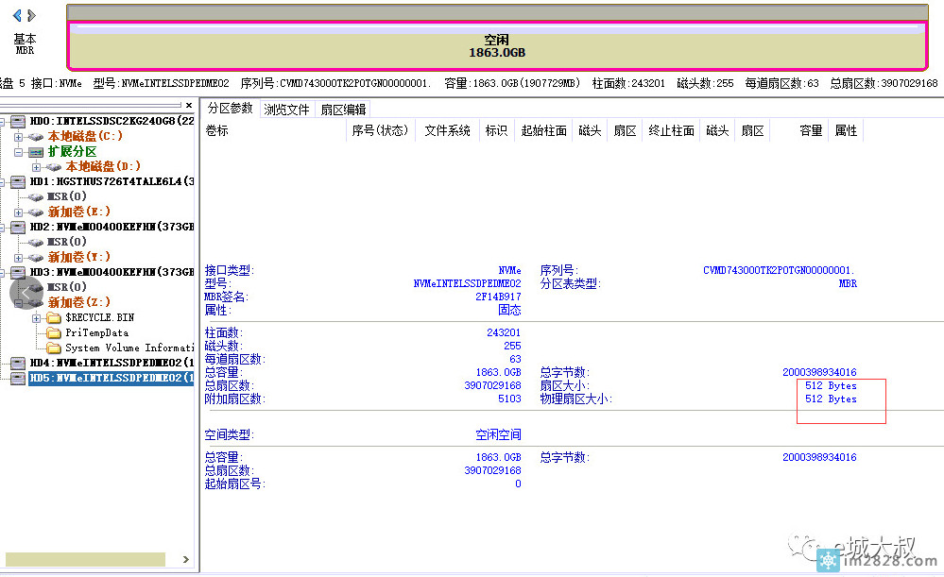
Task: Click the grey circular back arrow overlay
Action: (26, 294)
